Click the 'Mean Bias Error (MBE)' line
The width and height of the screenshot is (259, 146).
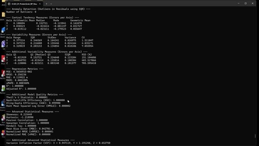(x=30, y=129)
